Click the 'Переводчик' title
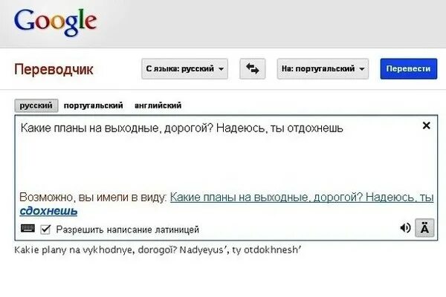Image resolution: width=446 pixels, height=297 pixels. point(54,69)
